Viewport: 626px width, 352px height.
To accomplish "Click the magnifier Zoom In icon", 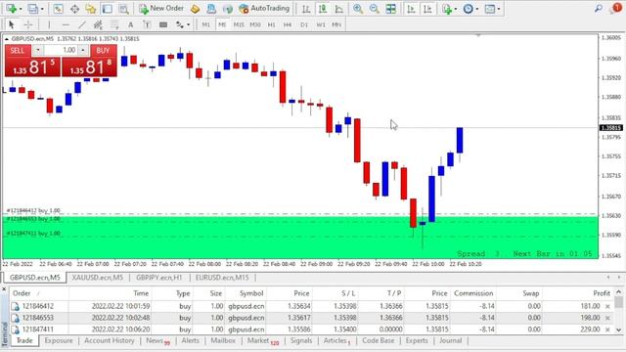I will tap(358, 9).
